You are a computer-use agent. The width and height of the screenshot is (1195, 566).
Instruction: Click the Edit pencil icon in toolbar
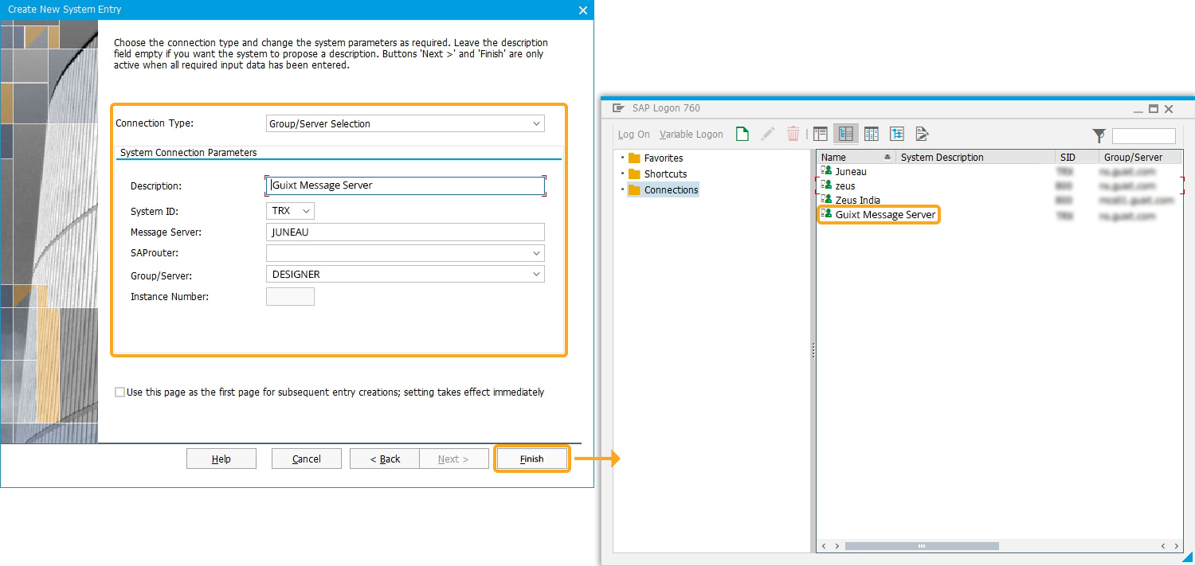768,134
